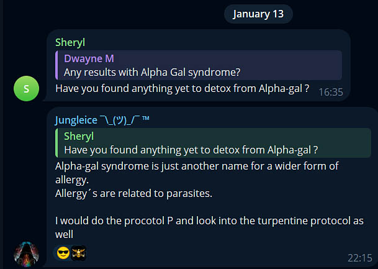Click the 'Allergy´s are related to parasites' line
The height and width of the screenshot is (269, 378).
pyautogui.click(x=133, y=193)
